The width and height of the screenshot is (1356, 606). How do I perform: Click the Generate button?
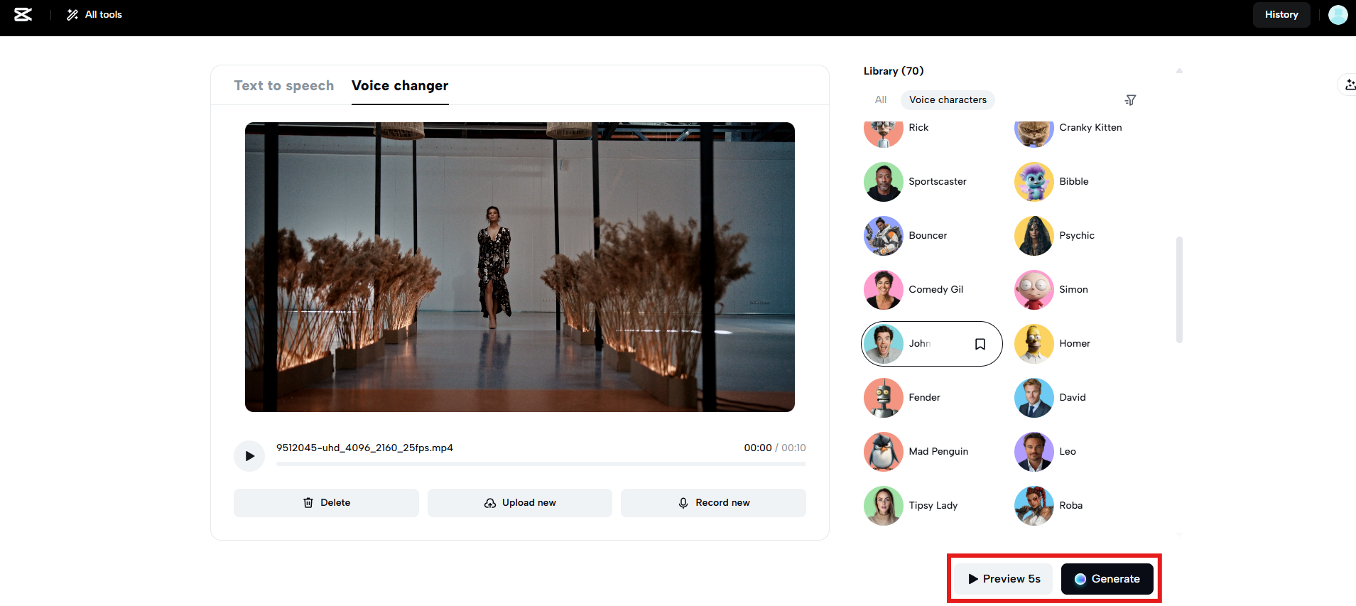point(1107,579)
